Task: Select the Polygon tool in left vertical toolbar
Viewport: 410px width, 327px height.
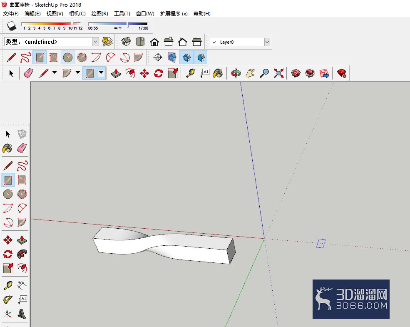Action: 22,194
